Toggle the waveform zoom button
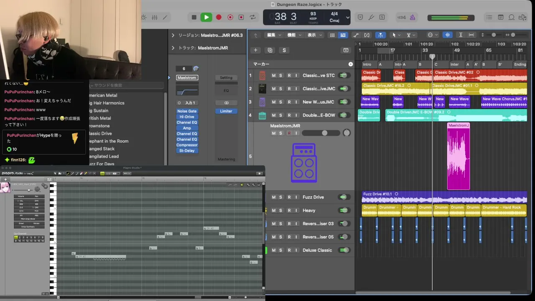Screen dimensions: 535x301 [x=447, y=35]
